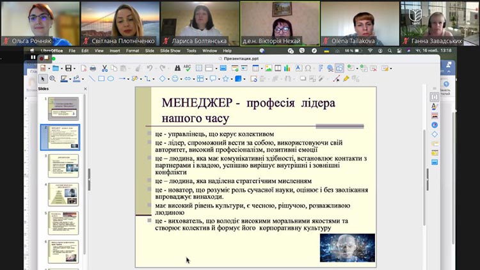Viewport: 480px width, 270px height.
Task: Toggle the display grid icon
Action: click(200, 68)
